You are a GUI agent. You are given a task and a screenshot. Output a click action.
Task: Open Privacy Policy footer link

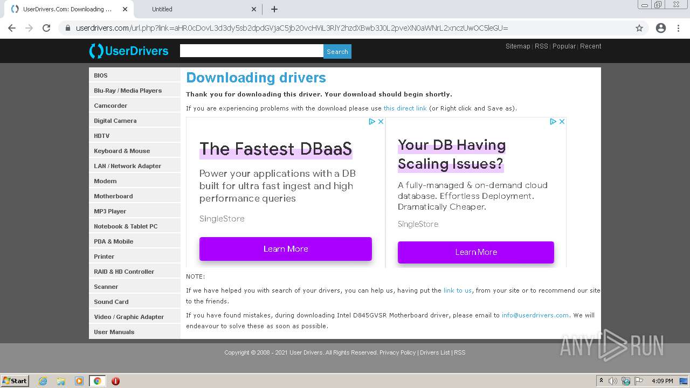[398, 352]
